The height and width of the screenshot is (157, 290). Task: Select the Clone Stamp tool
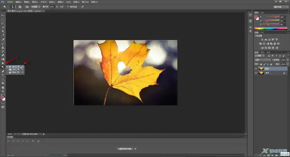tap(3, 47)
